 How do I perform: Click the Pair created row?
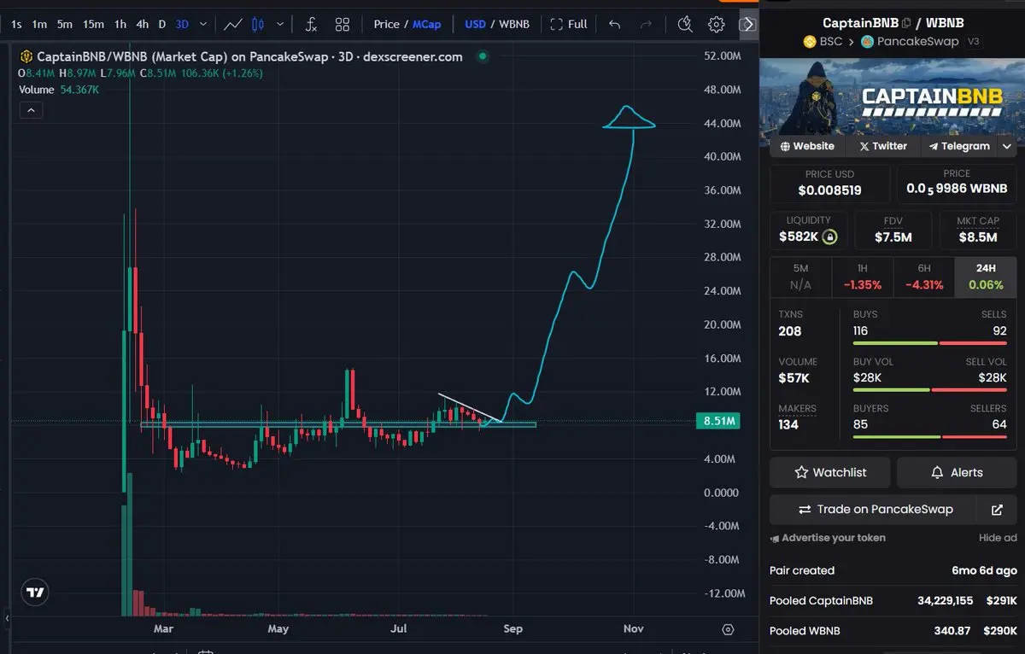(893, 570)
